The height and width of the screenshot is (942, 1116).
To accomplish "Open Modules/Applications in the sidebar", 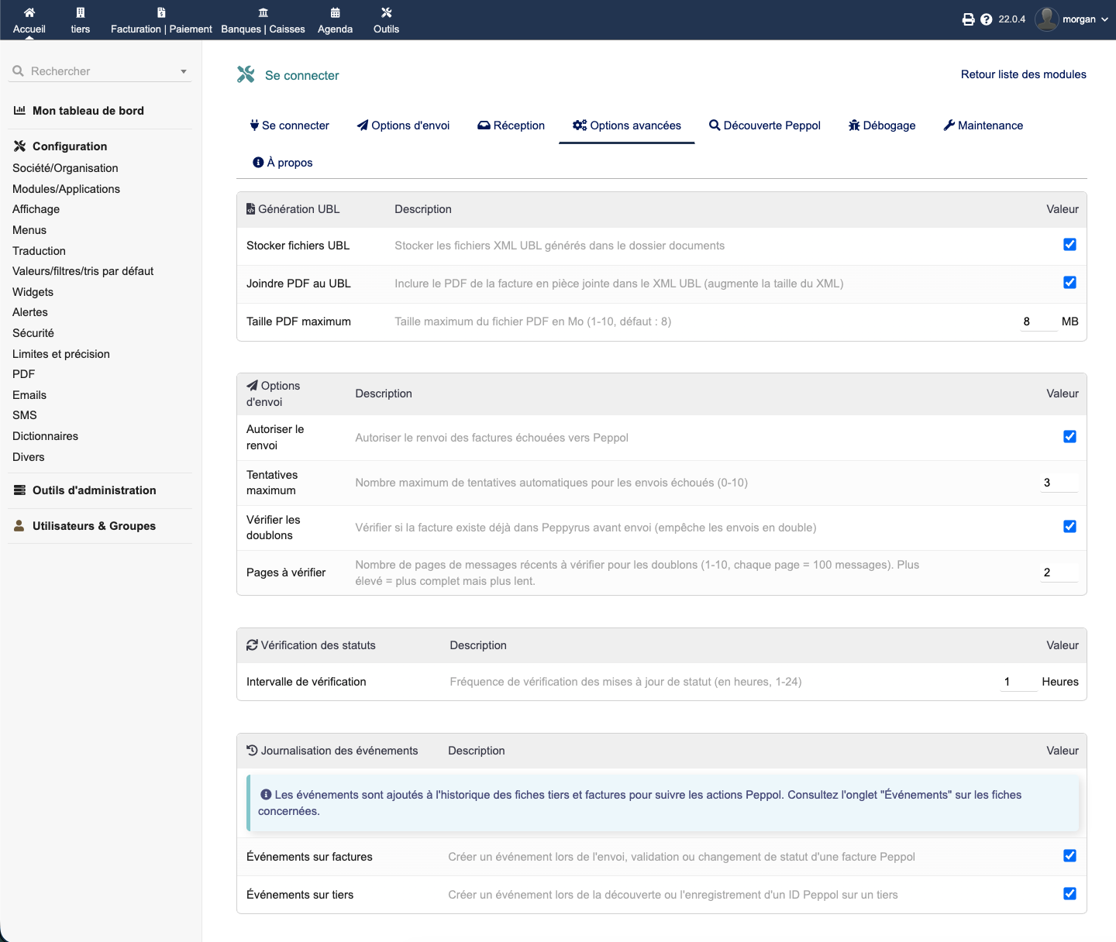I will click(66, 189).
